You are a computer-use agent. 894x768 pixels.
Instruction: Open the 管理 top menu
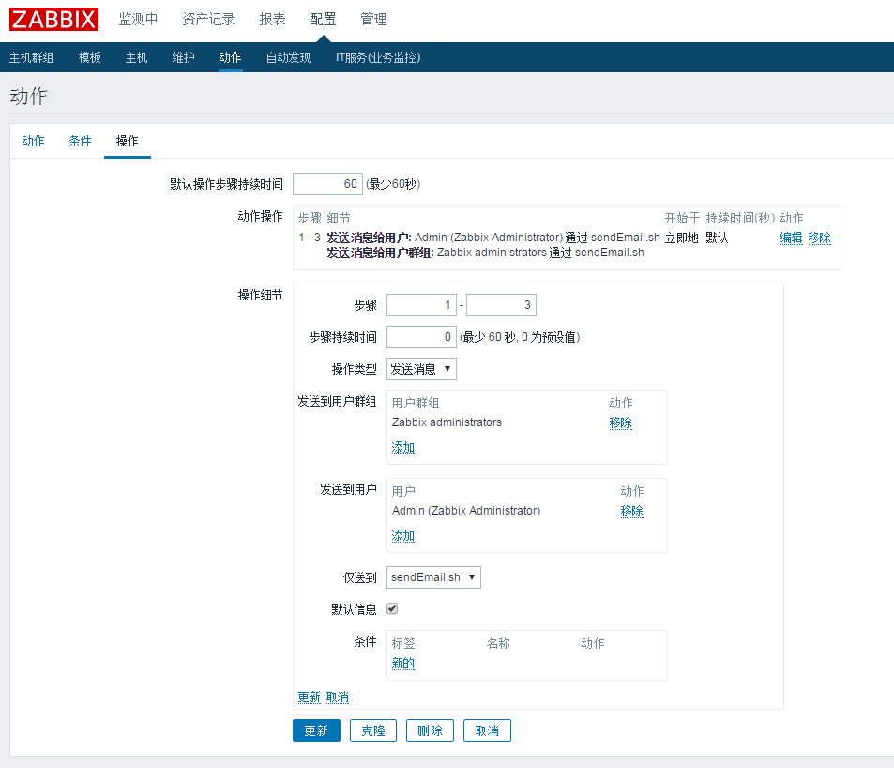pyautogui.click(x=373, y=20)
